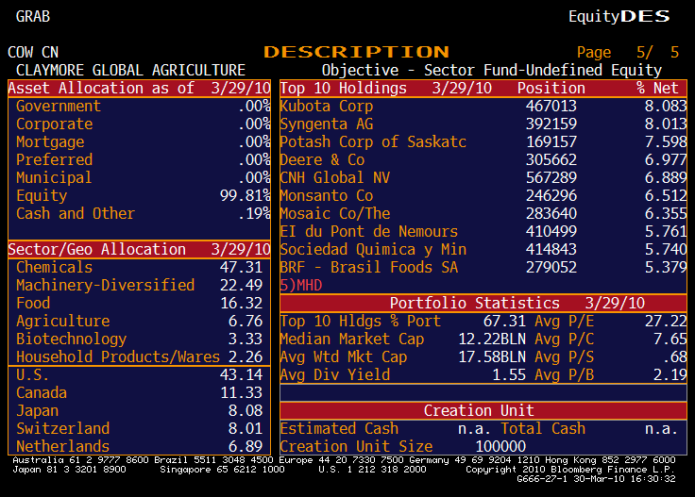
Task: Click Syngenta AG in Top 10 Holdings
Action: pyautogui.click(x=327, y=124)
